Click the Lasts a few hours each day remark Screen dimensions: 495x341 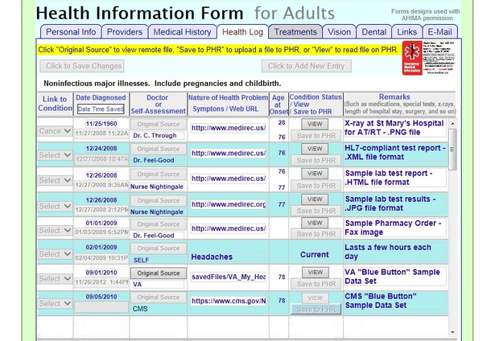click(x=395, y=252)
